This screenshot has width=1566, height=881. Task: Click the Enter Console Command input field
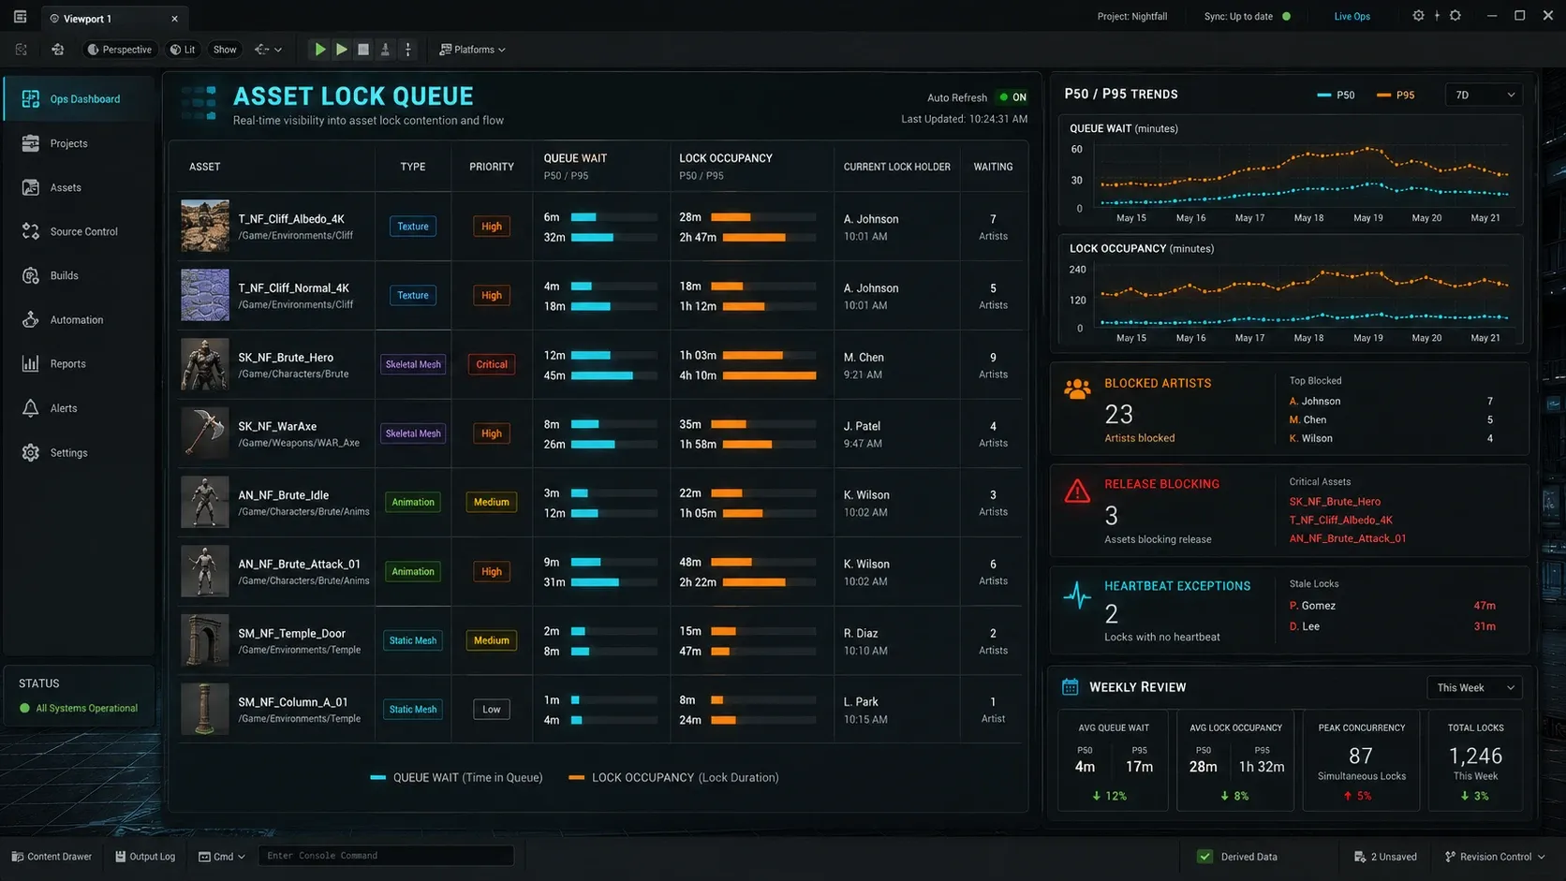(386, 856)
